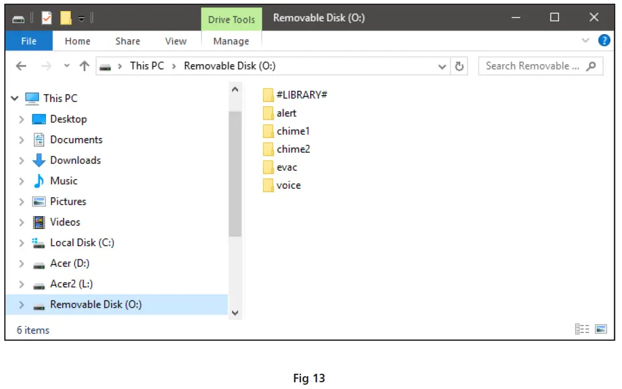The image size is (622, 389).
Task: Expand the Removable Disk (O:) tree node
Action: 21,305
